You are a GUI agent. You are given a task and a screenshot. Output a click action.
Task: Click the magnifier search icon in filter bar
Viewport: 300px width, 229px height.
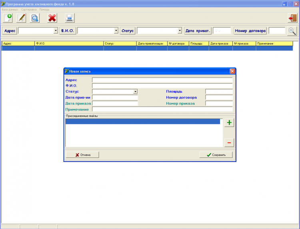coord(292,31)
